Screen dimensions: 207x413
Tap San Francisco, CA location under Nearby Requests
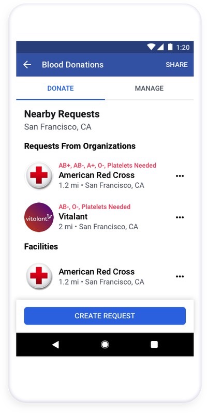57,127
